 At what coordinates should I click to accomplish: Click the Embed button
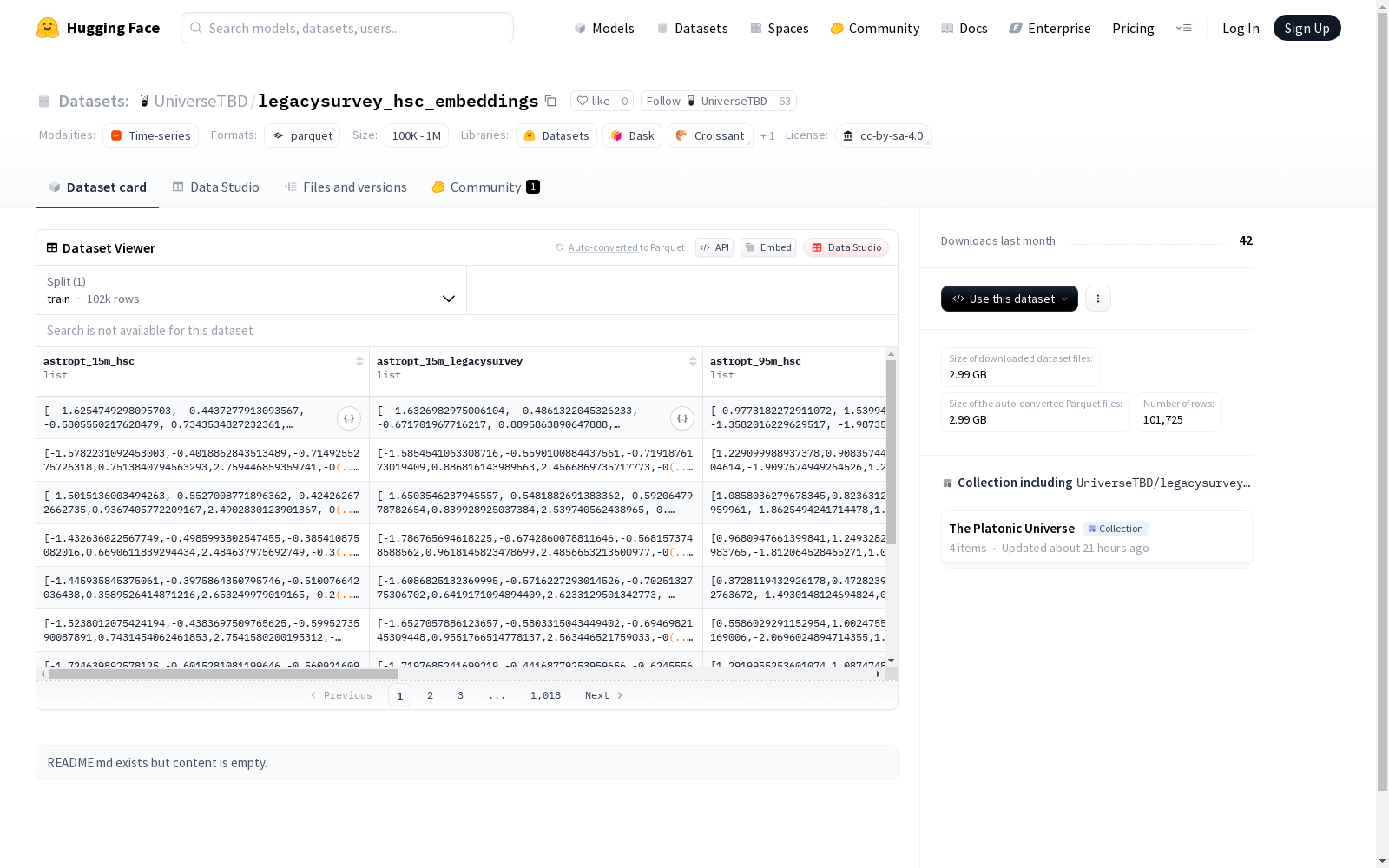pyautogui.click(x=768, y=247)
